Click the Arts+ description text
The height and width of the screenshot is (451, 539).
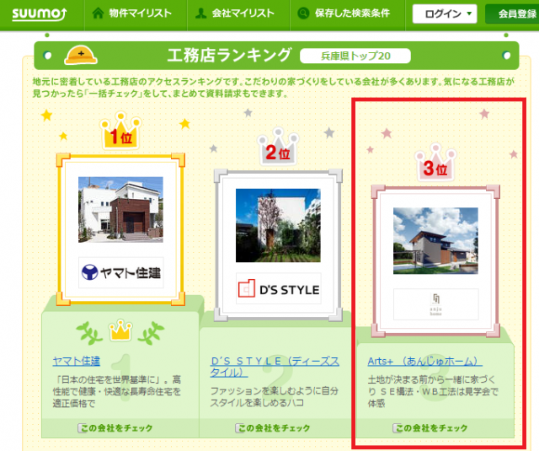[433, 391]
